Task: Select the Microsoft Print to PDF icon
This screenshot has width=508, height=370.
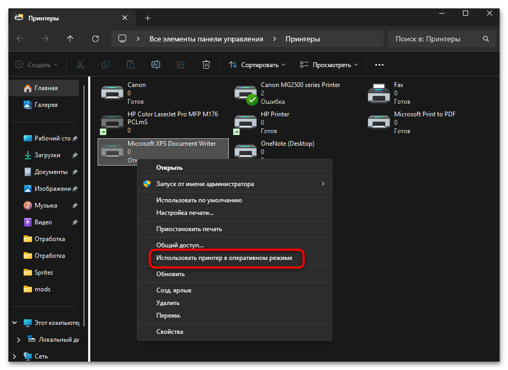Action: (x=379, y=122)
